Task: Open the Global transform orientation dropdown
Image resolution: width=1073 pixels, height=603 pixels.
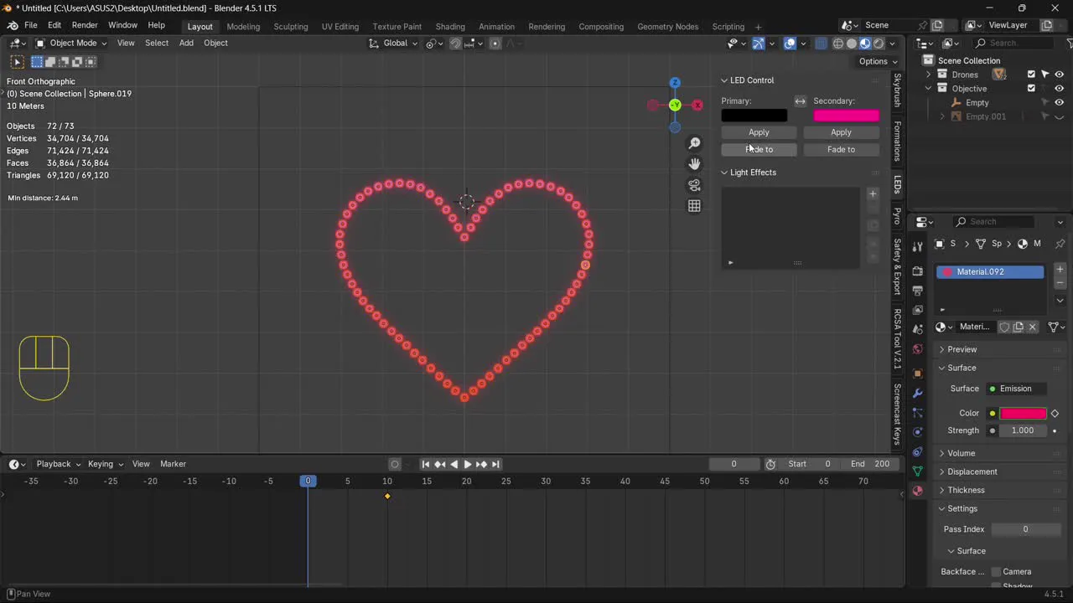Action: (395, 44)
